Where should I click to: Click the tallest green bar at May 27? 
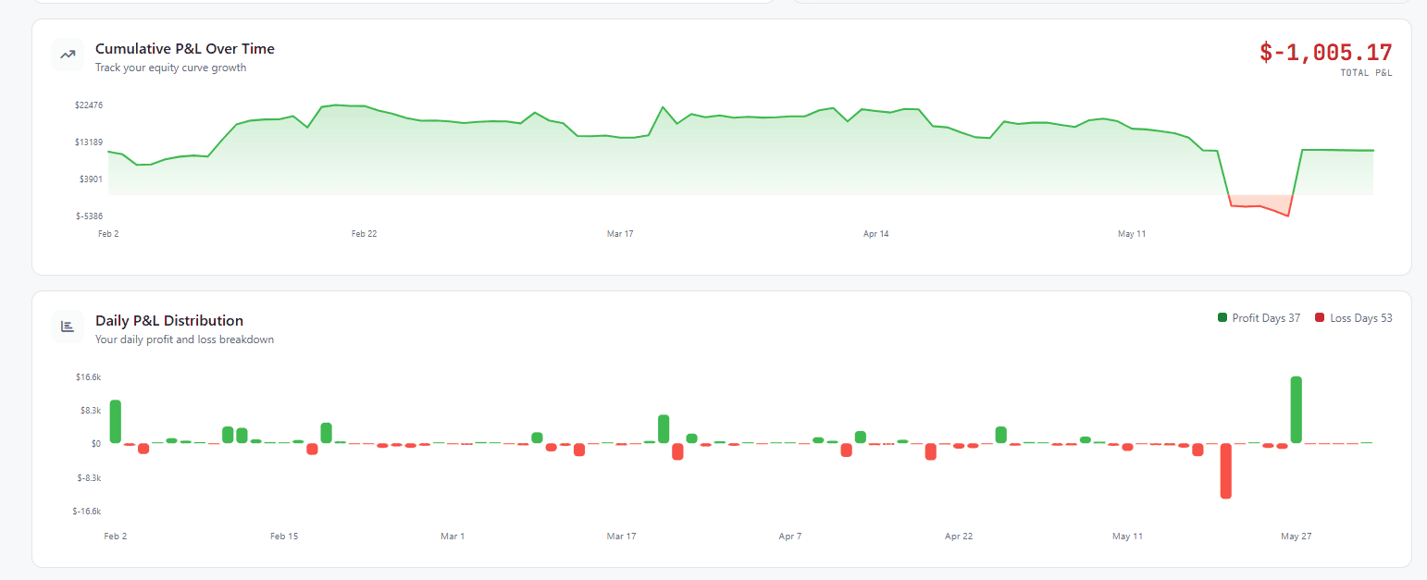(x=1297, y=410)
